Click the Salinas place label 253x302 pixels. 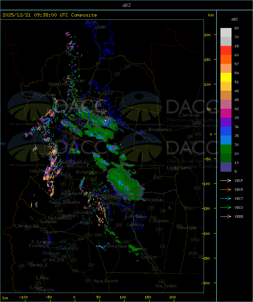[81, 212]
